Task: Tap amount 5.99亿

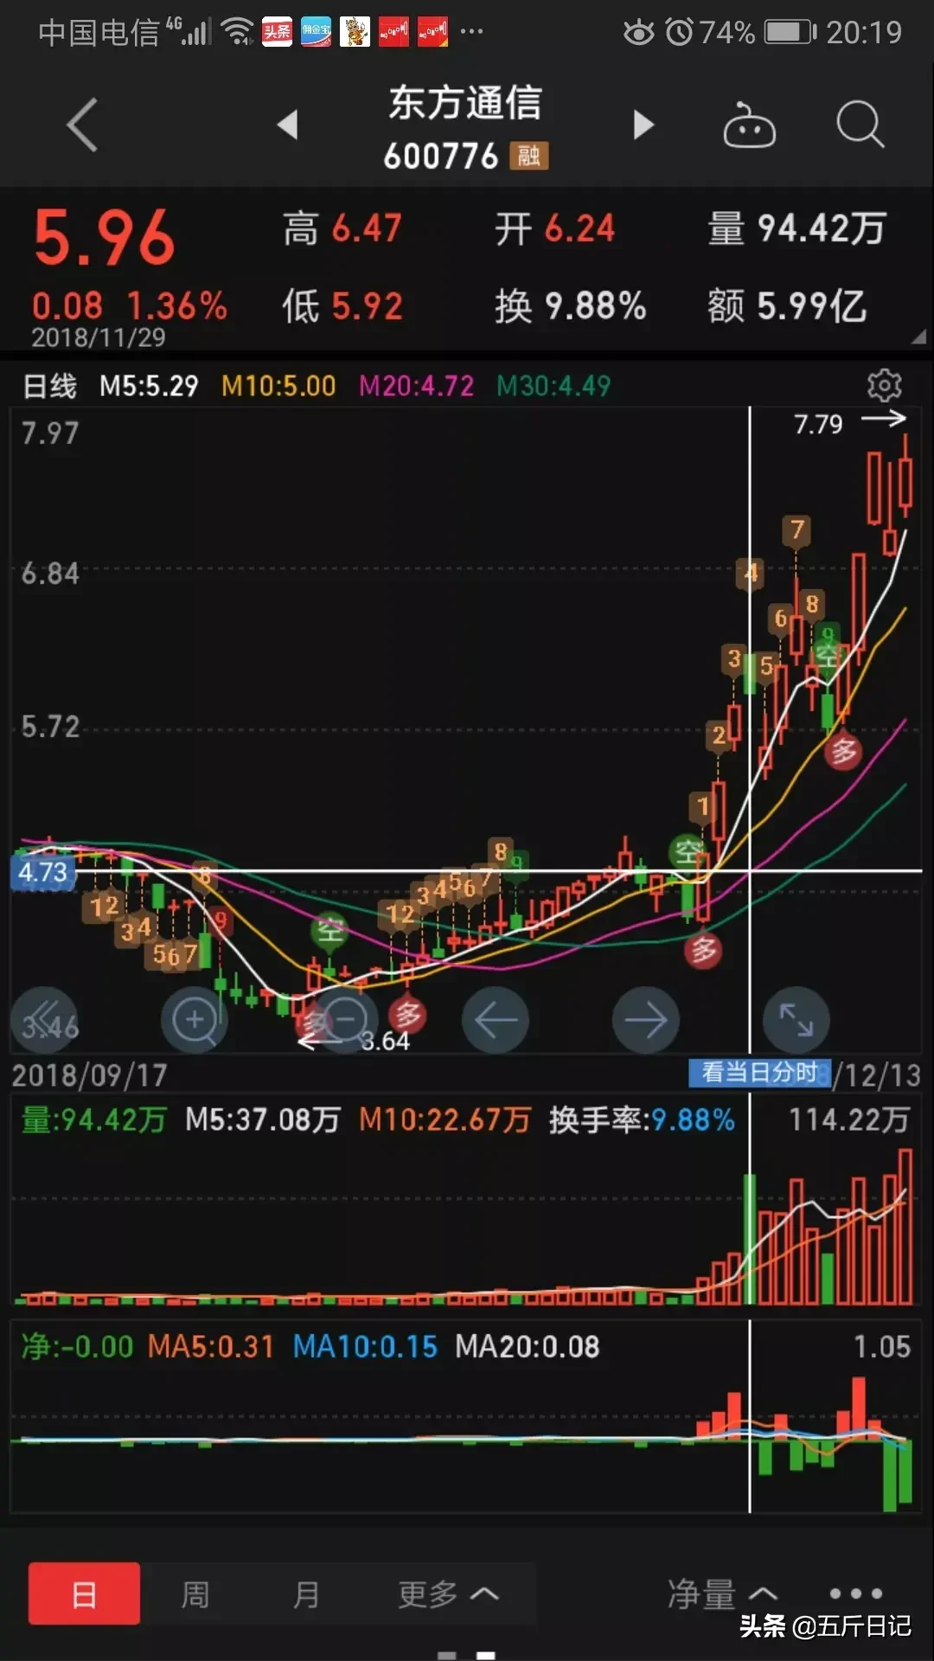Action: click(811, 306)
